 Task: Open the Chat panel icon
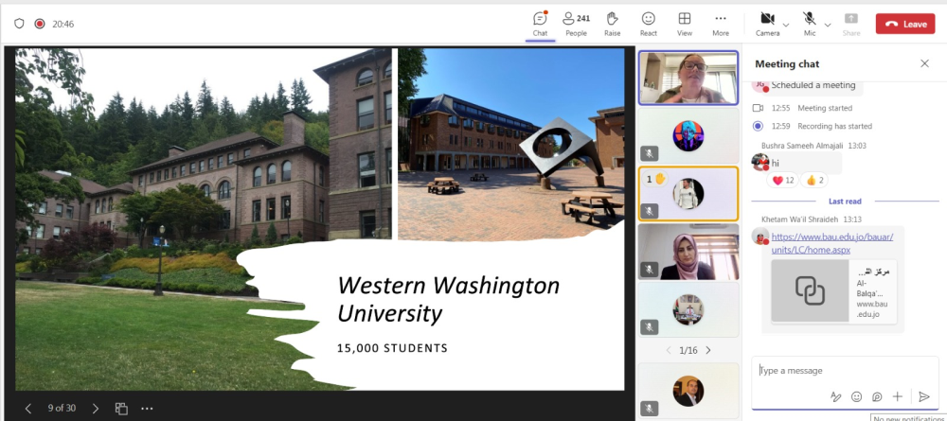pyautogui.click(x=540, y=23)
